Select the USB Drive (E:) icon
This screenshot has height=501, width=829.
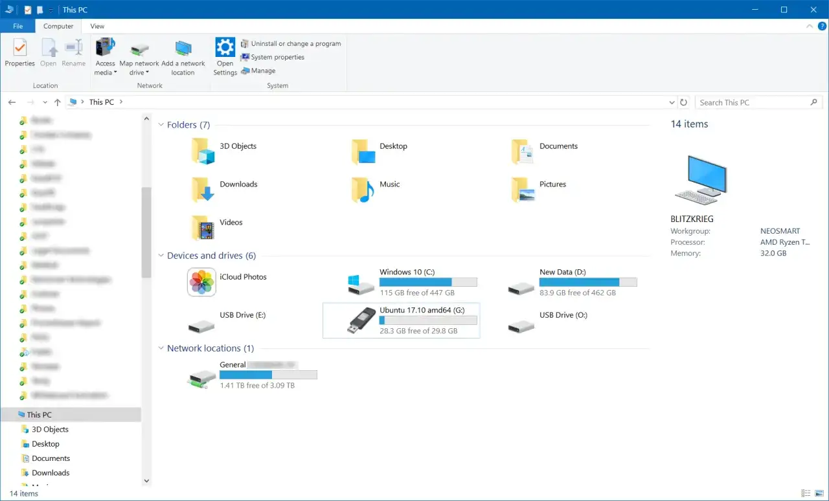(201, 326)
